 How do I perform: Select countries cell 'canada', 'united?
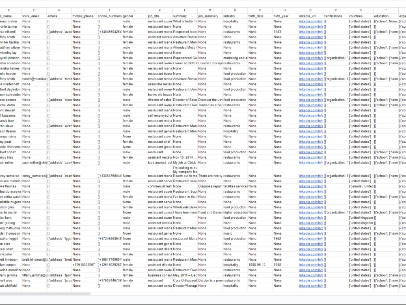pos(361,186)
